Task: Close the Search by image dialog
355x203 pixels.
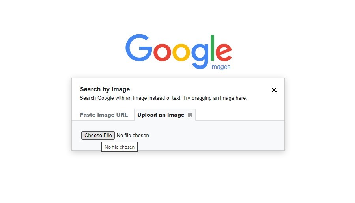Action: point(274,90)
